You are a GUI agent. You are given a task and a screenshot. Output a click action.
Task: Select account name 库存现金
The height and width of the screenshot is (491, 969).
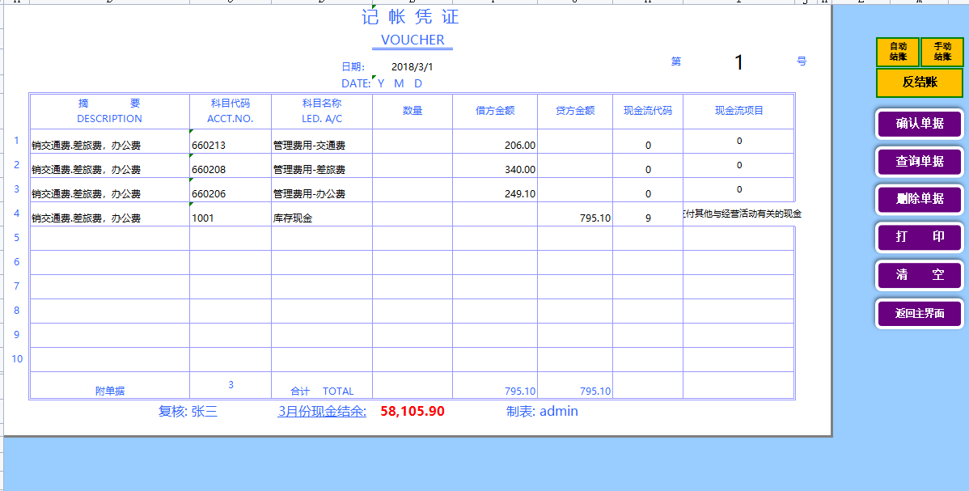(321, 214)
